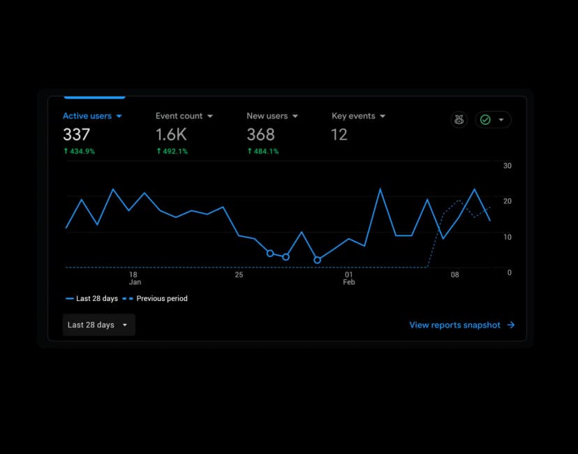Screen dimensions: 578x454
Task: Open the insights icon next to status check
Action: pos(459,119)
